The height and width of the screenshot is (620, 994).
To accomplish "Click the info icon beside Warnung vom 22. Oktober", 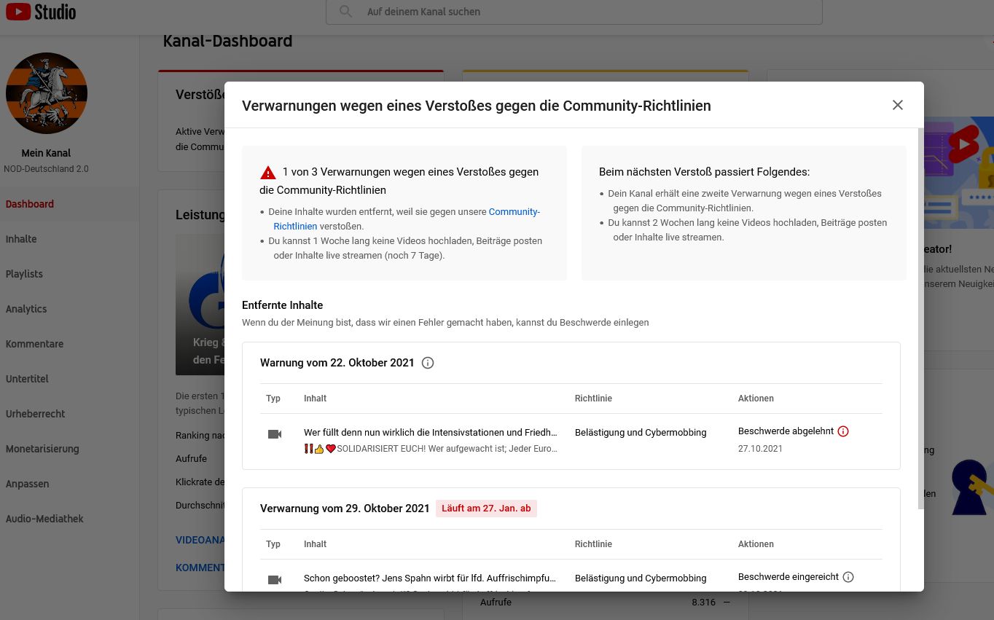I will coord(428,363).
